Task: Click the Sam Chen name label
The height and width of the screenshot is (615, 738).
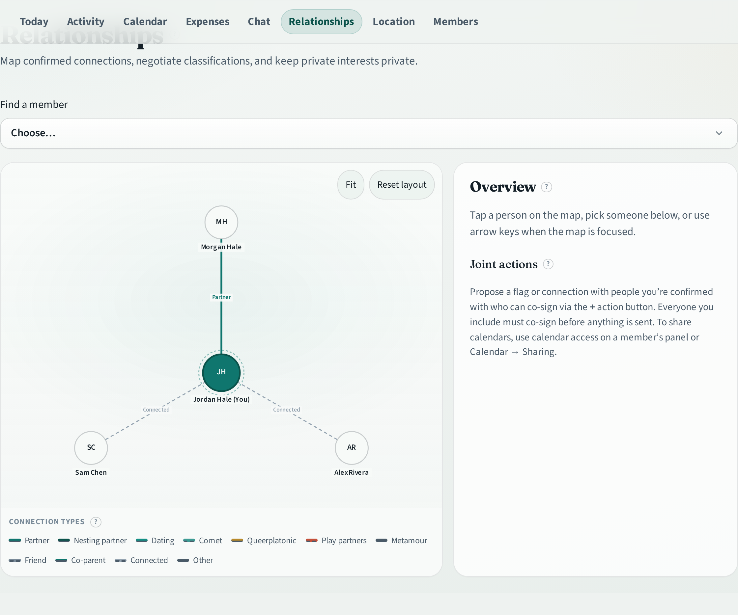Action: [x=91, y=472]
